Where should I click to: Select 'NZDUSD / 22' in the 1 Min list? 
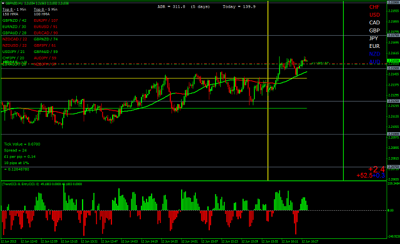tap(15, 45)
